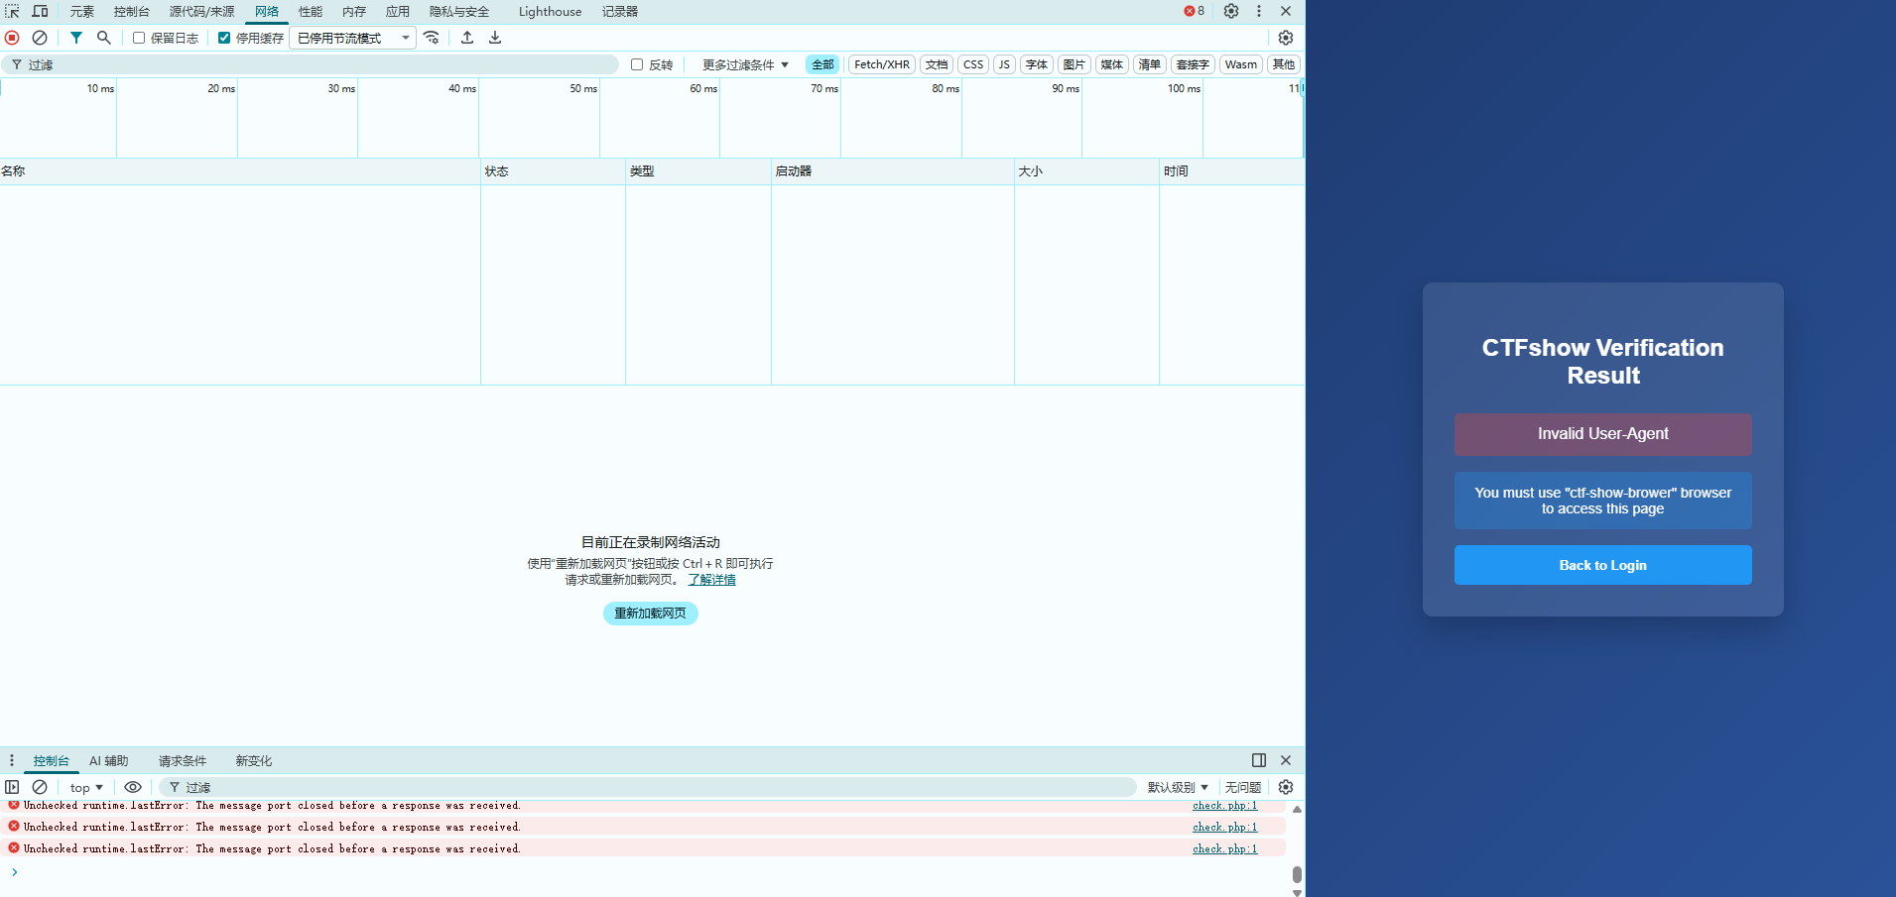Open console settings gear

tap(1286, 787)
